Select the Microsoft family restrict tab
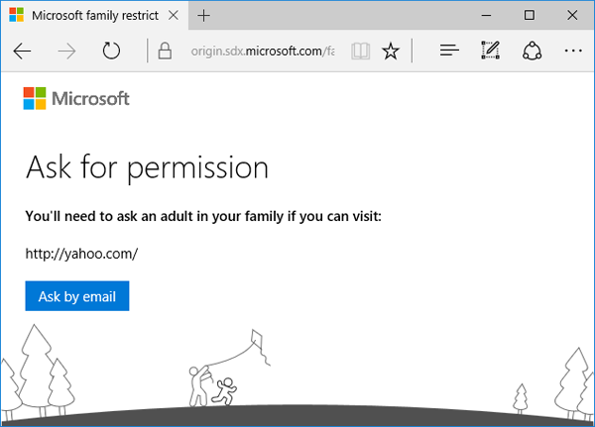 84,16
